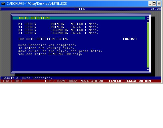The image size is (163, 128).
Task: Click [UP / DOWN ARROW] MOVE CURSOR hint
Action: pos(74,81)
